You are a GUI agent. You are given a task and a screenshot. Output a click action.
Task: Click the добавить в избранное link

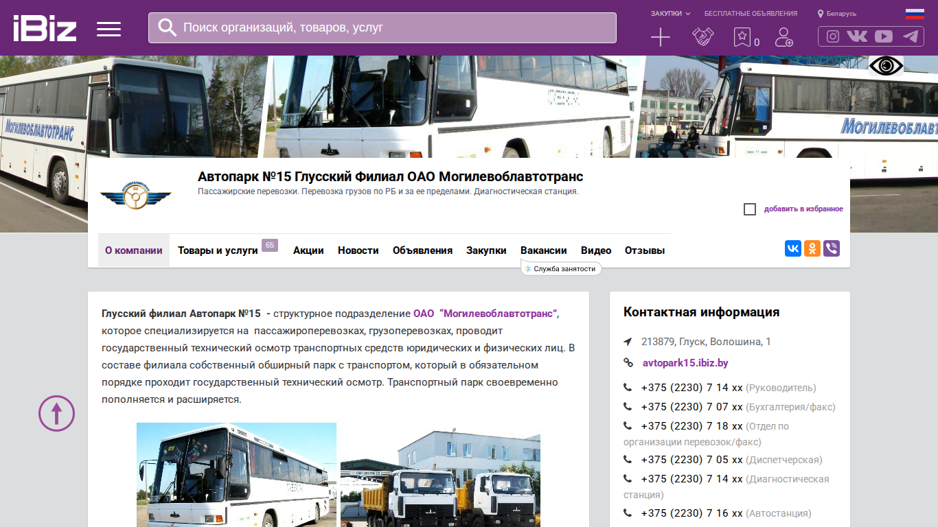(x=803, y=209)
